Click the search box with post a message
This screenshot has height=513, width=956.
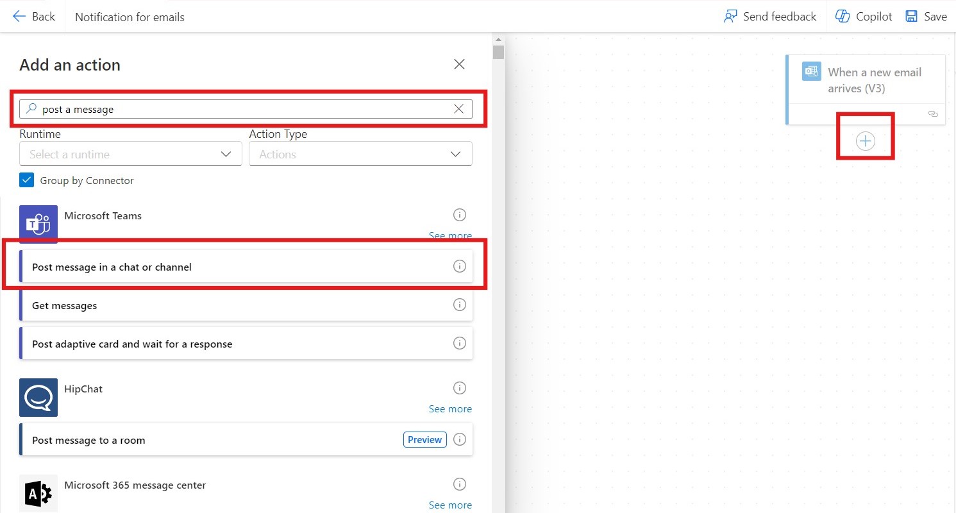coord(246,109)
